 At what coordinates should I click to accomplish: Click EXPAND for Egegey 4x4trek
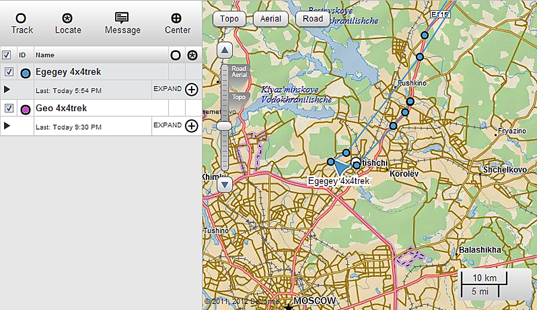[167, 89]
